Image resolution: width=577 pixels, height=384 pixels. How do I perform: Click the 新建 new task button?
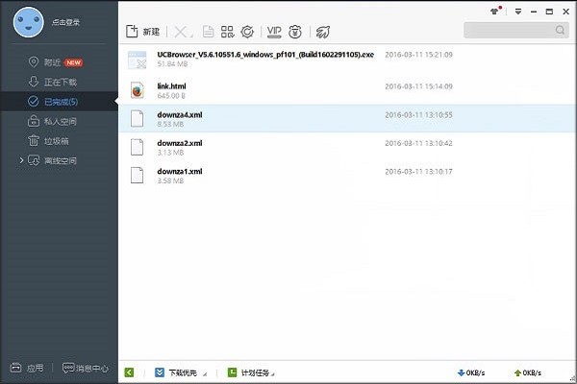pyautogui.click(x=144, y=32)
